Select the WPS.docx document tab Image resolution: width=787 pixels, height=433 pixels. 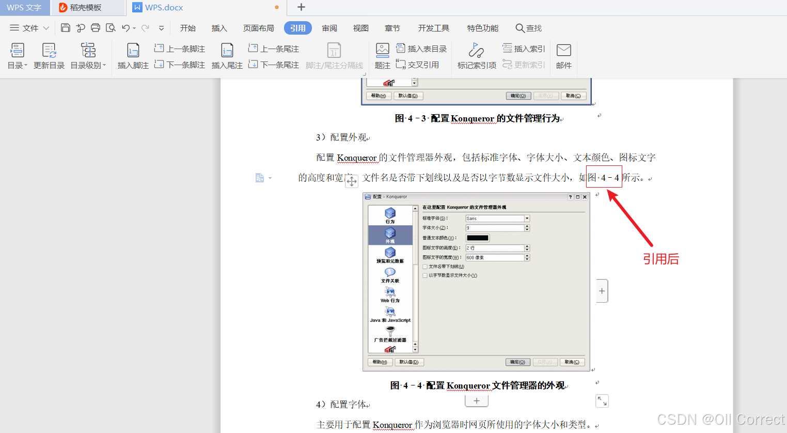click(207, 8)
